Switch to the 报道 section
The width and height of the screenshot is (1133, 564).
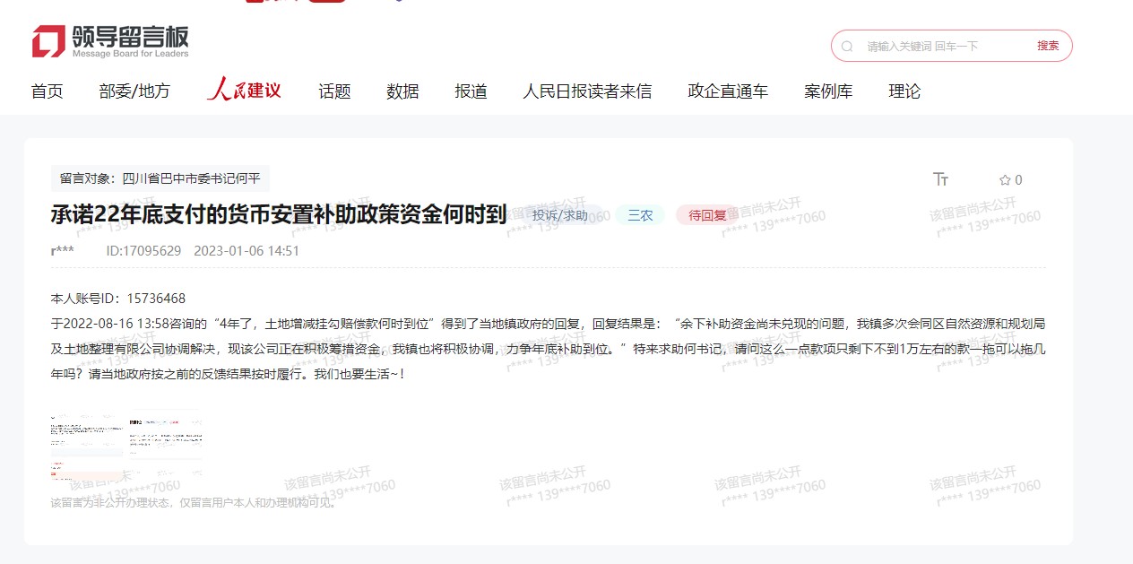click(471, 91)
